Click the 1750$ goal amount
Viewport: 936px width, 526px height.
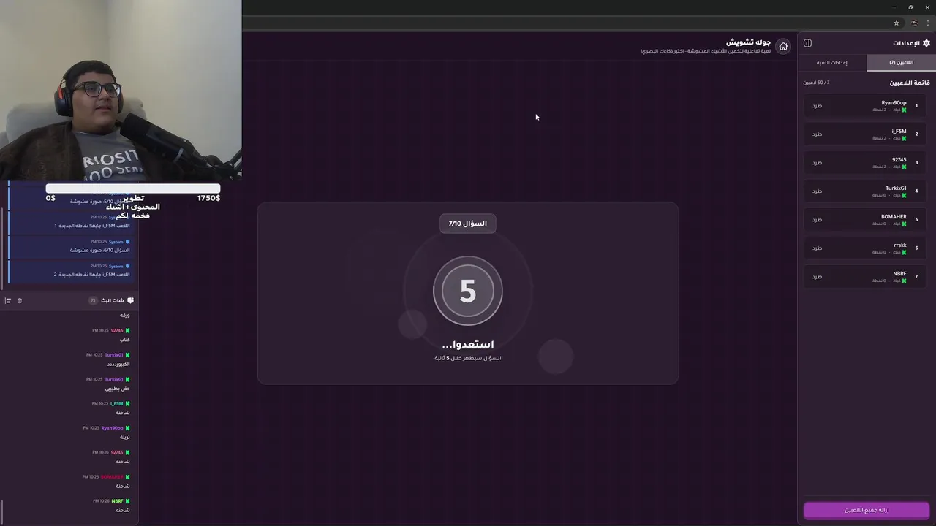pos(208,198)
